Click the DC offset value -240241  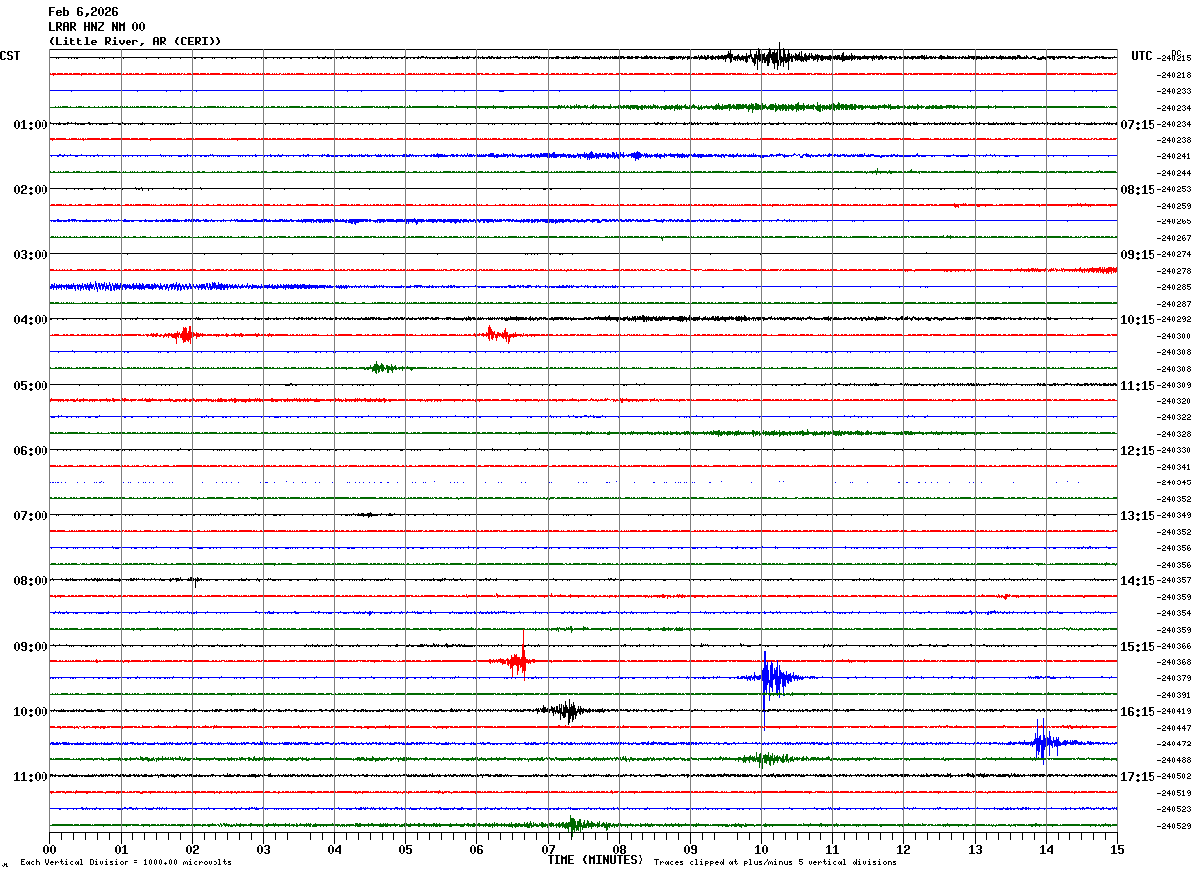1173,156
